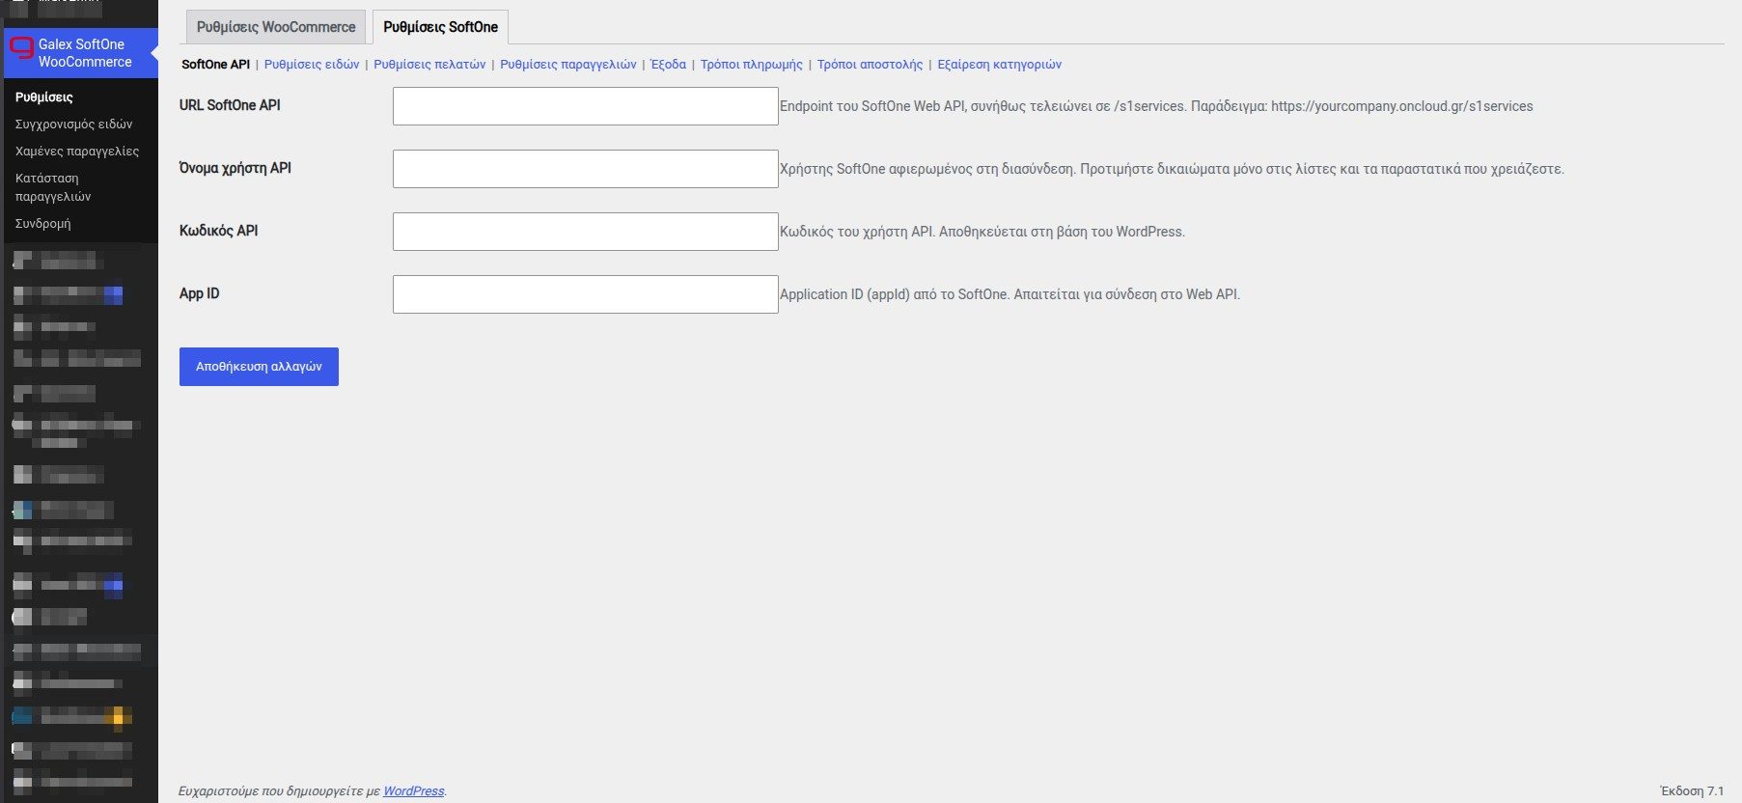Switch to the Ρυθμίσεις WooCommerce tab
Viewport: 1742px width, 803px height.
pyautogui.click(x=276, y=27)
